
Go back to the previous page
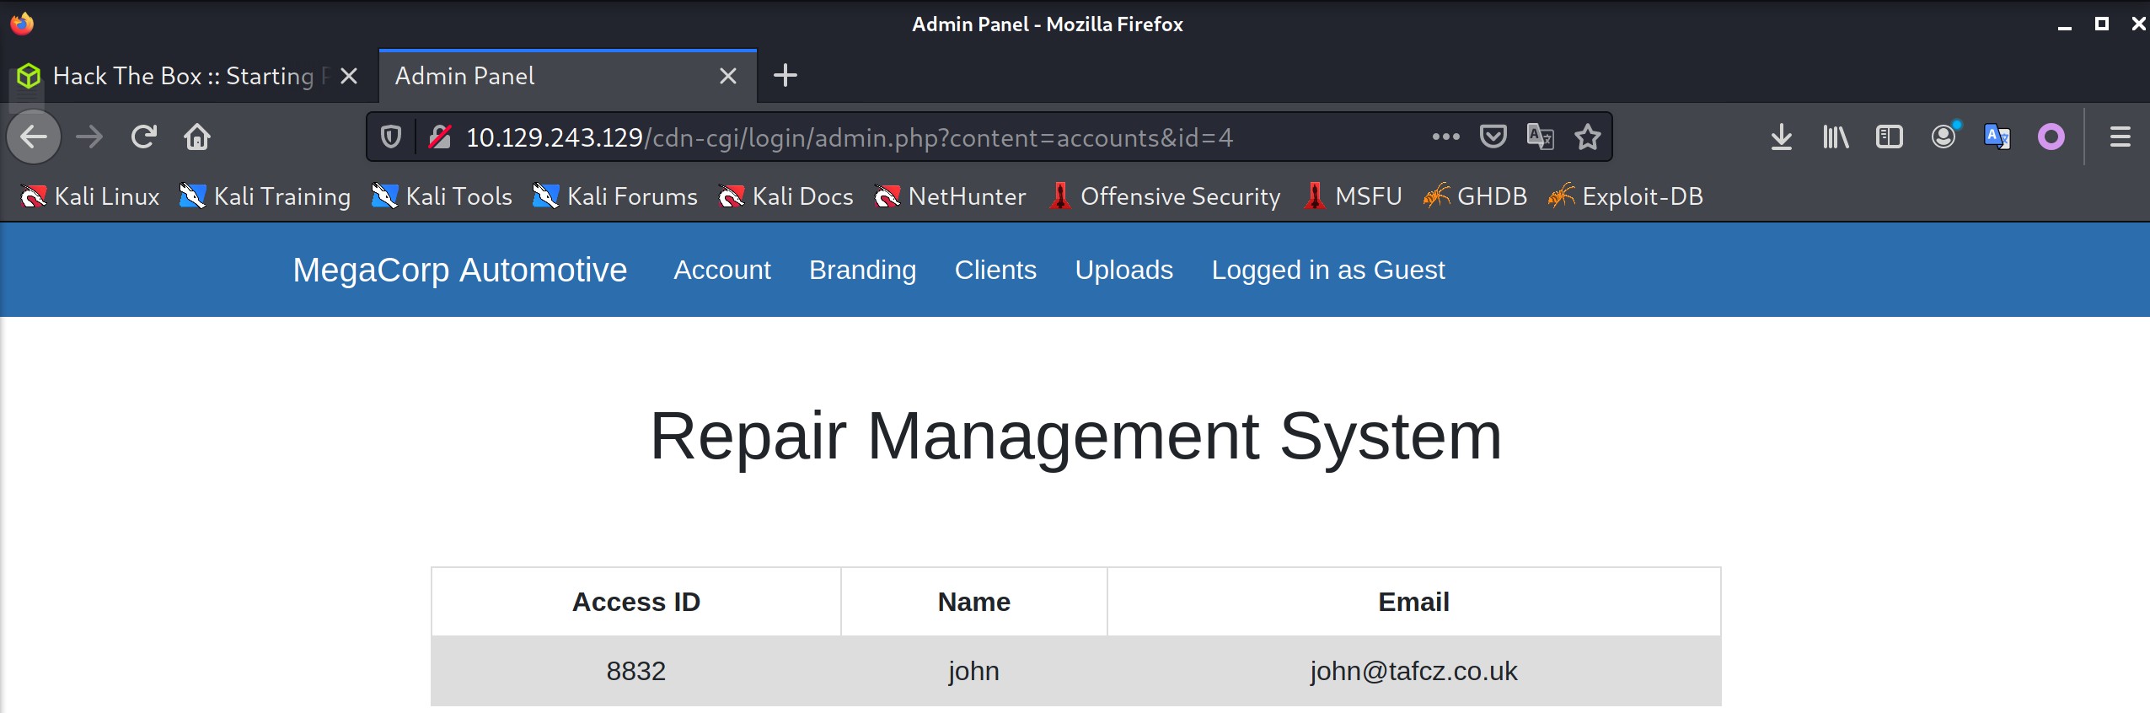tap(34, 137)
